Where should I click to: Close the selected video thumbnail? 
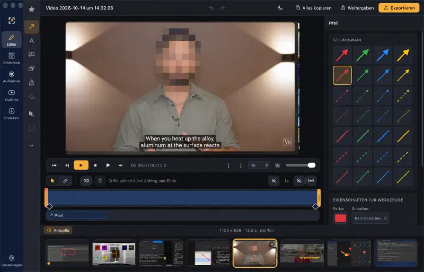point(272,244)
